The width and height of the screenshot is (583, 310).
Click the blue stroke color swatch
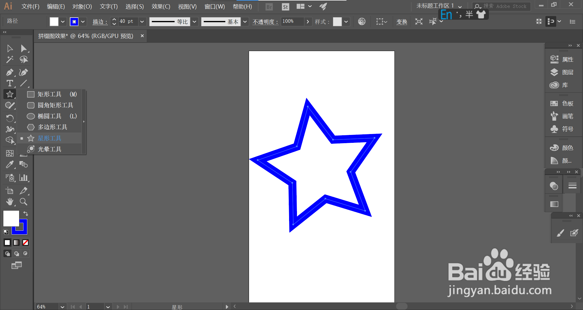(x=24, y=231)
